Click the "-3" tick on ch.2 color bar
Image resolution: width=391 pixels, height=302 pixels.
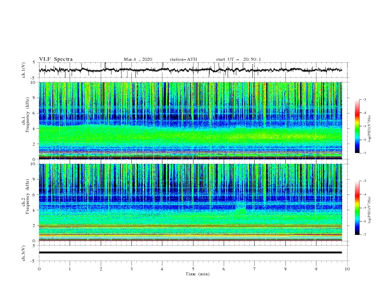click(x=364, y=181)
